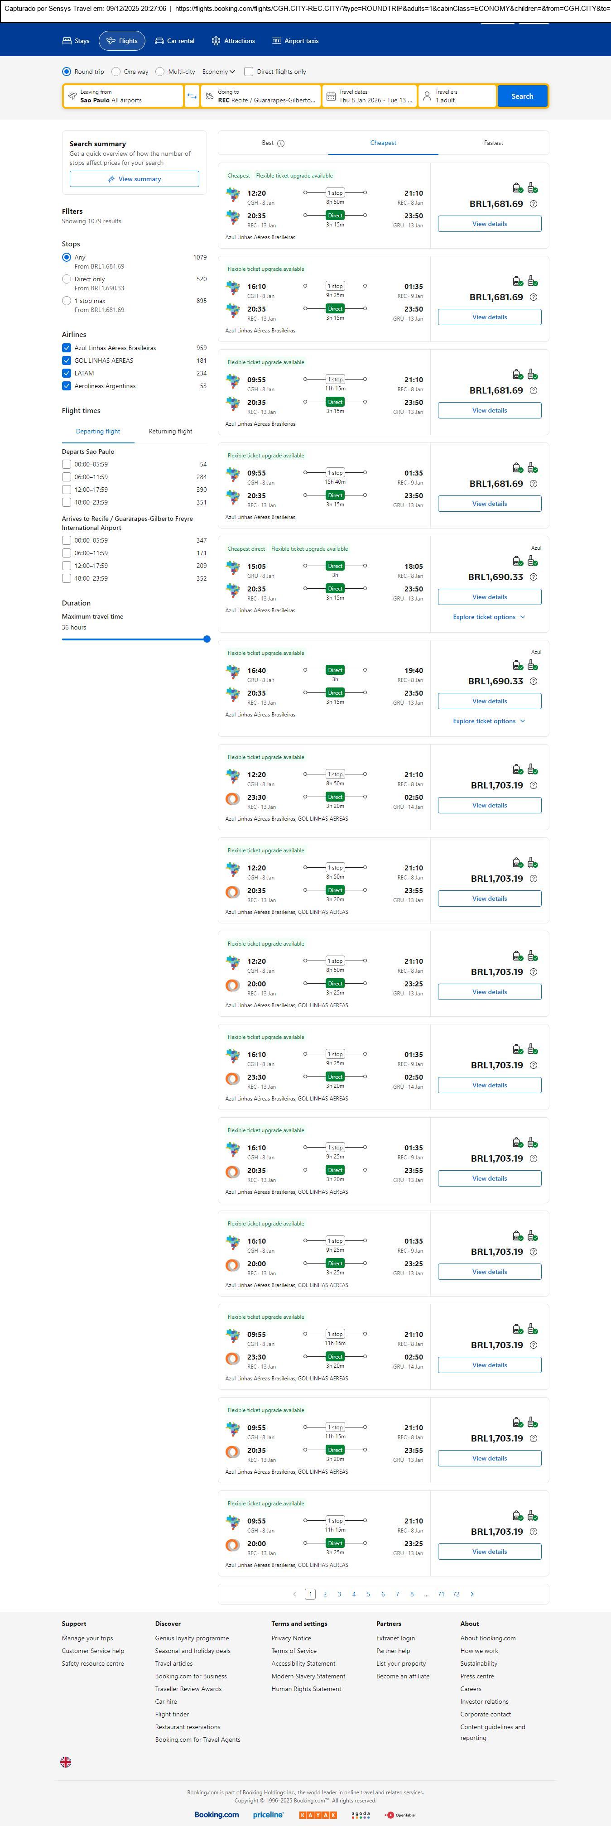
Task: Expand Explore ticket options for 15:05 flight
Action: pos(489,617)
